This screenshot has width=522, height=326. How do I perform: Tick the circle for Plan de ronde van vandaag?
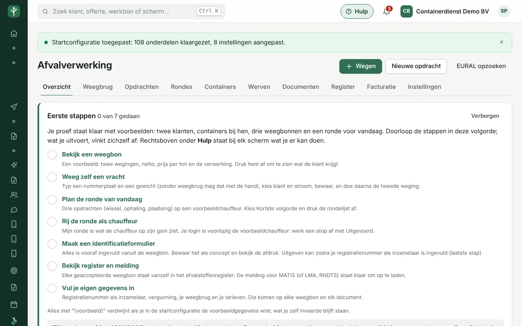click(x=52, y=200)
